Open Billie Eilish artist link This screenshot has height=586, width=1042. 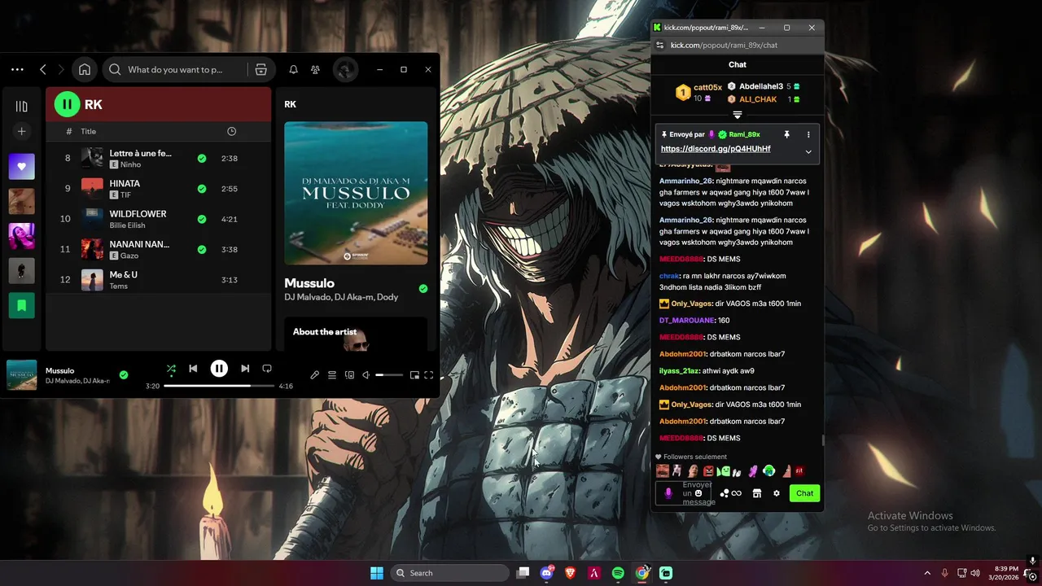tap(127, 225)
